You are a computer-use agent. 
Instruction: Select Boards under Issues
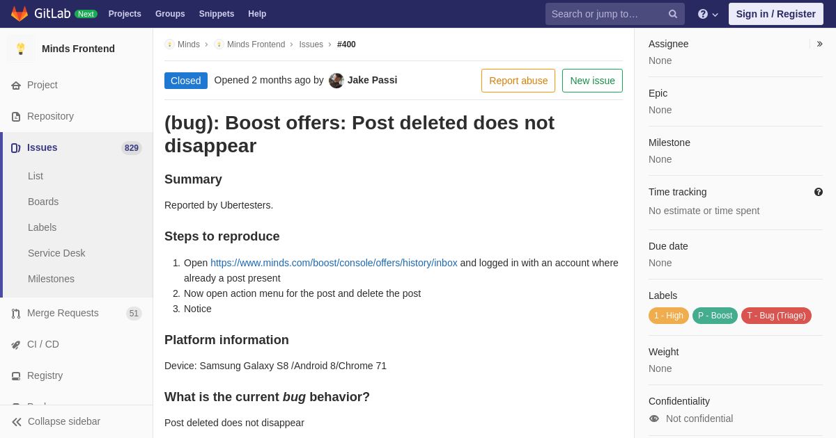pyautogui.click(x=43, y=202)
